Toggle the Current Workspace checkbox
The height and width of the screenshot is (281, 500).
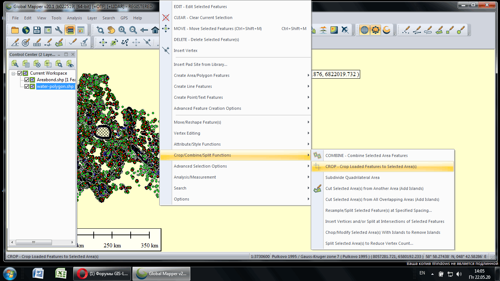pos(20,73)
